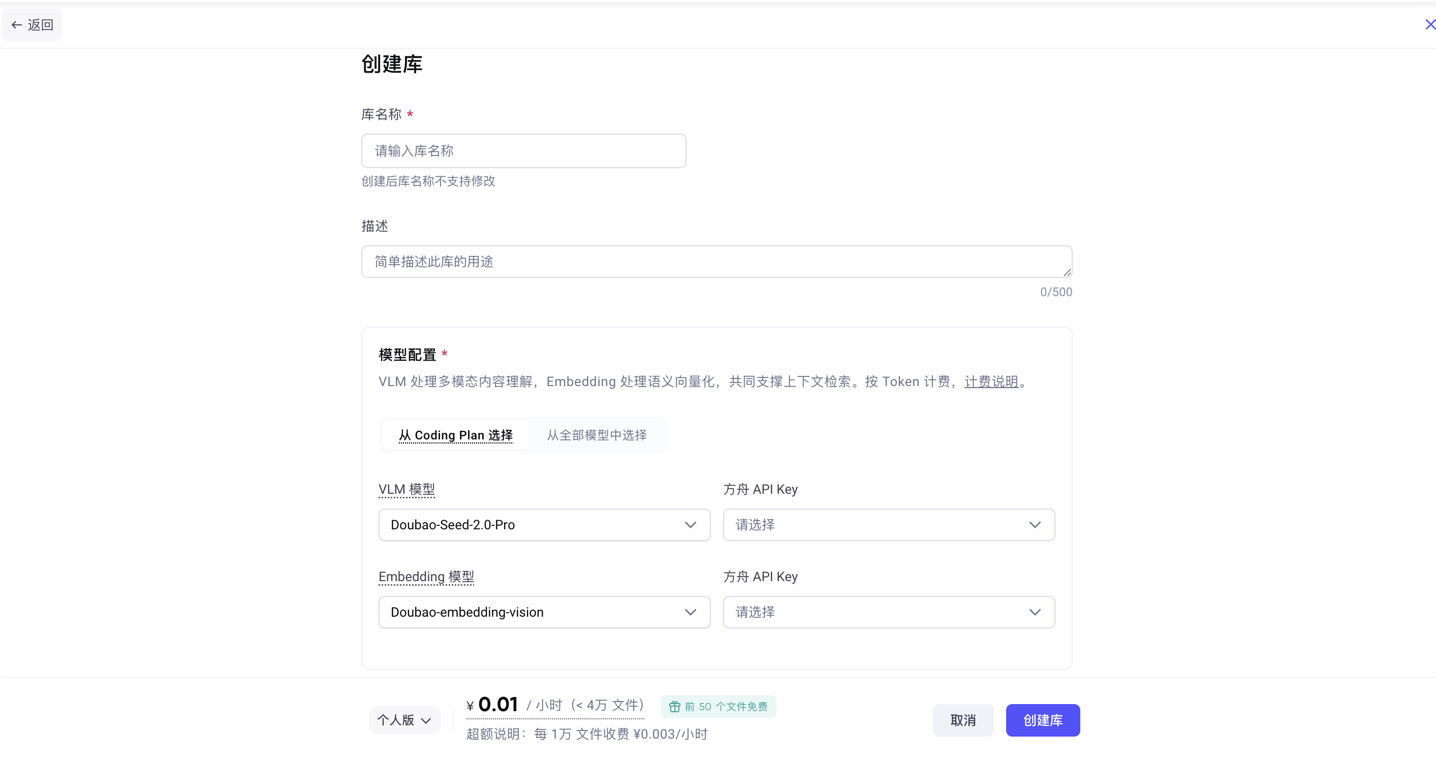Click the Embedding 模型 label
The image size is (1436, 763).
(x=426, y=577)
